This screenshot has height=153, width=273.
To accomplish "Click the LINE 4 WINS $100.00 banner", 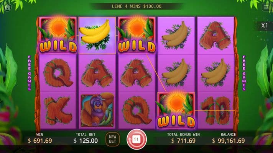I will [136, 7].
